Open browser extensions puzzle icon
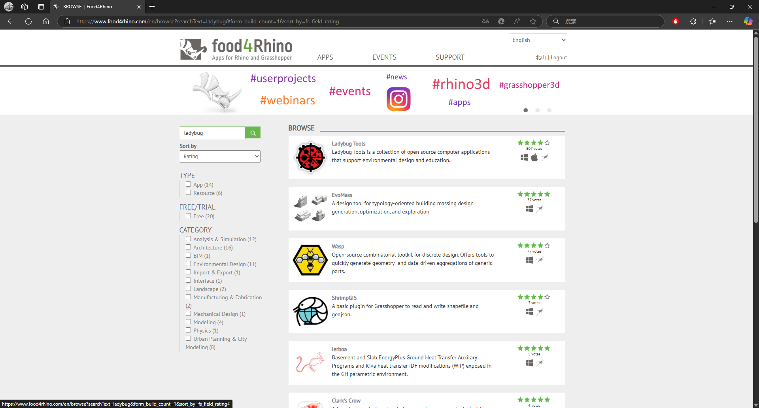This screenshot has height=408, width=759. point(693,21)
